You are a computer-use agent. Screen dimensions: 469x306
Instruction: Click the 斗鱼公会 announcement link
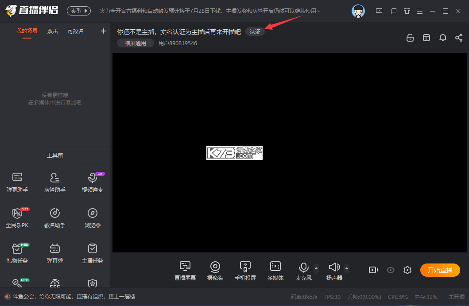tap(74, 297)
